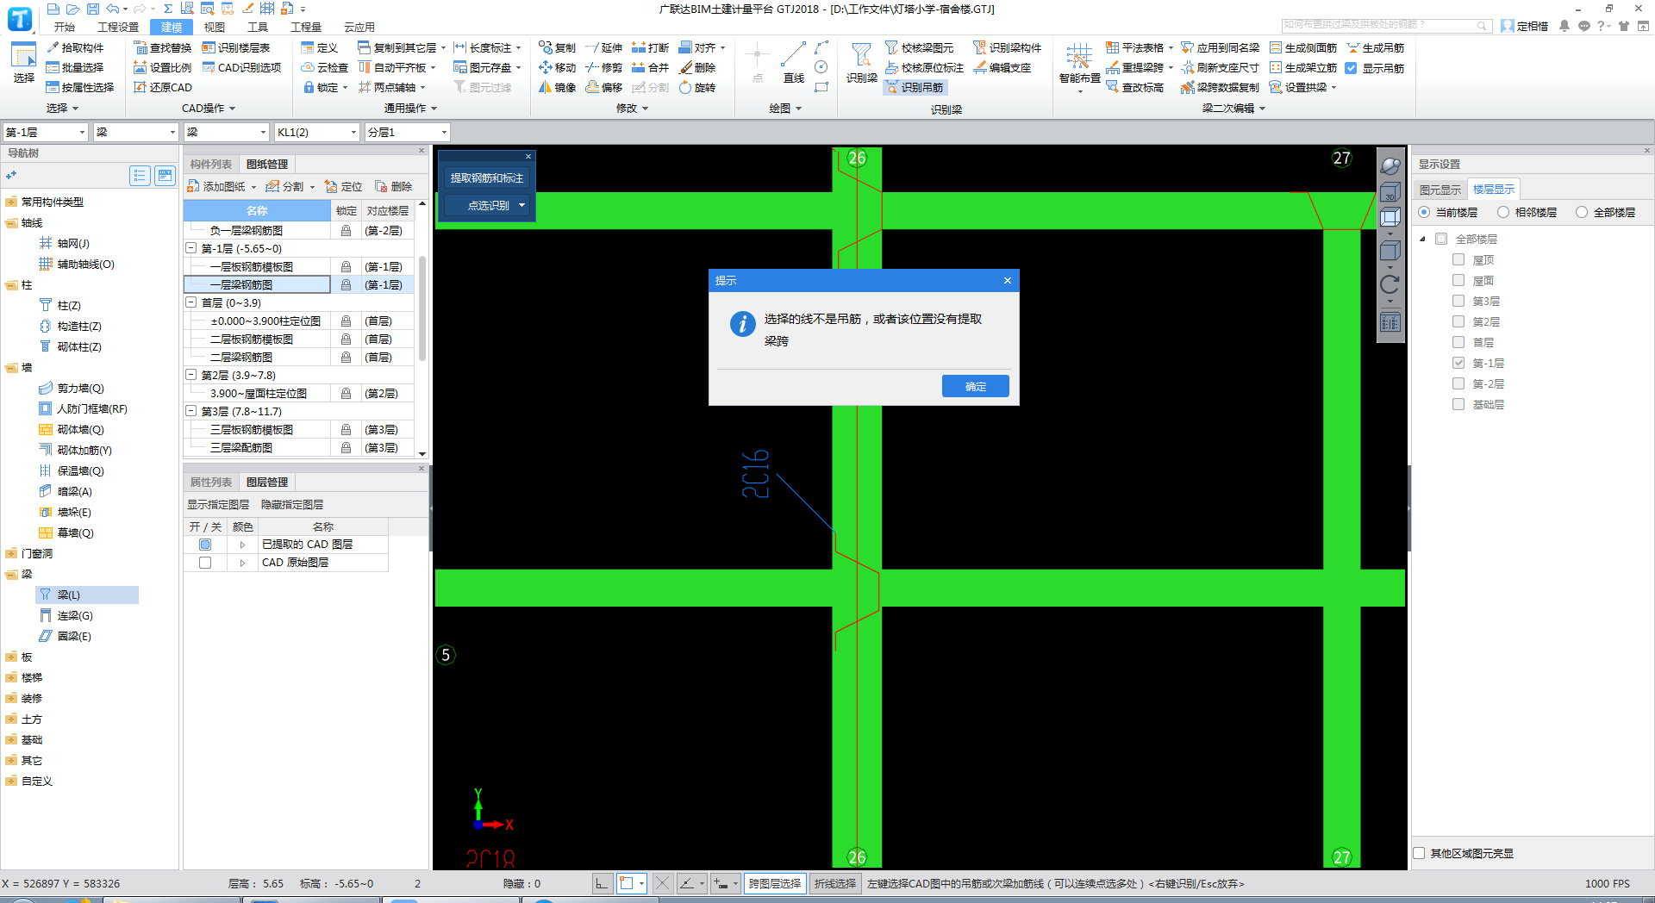Click the help search input field

coord(1386,26)
